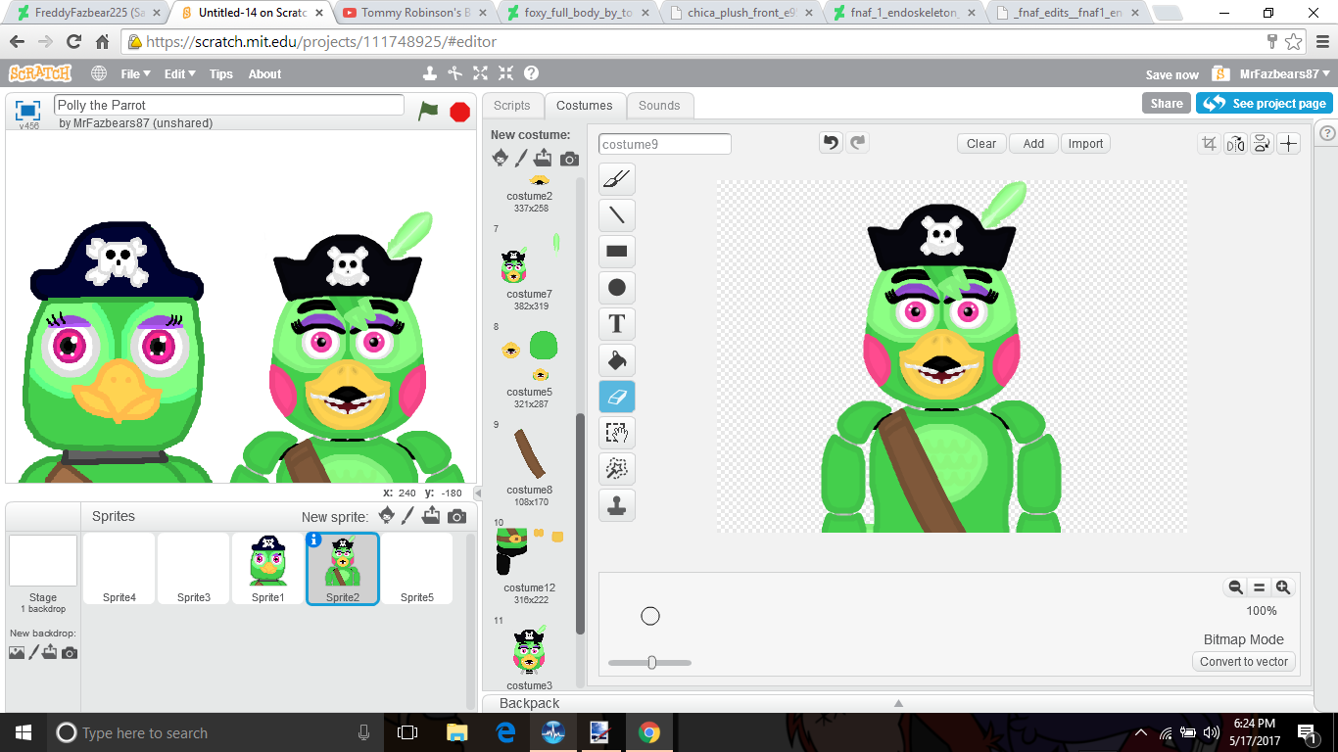This screenshot has width=1338, height=752.
Task: Redo the paint action
Action: [x=857, y=143]
